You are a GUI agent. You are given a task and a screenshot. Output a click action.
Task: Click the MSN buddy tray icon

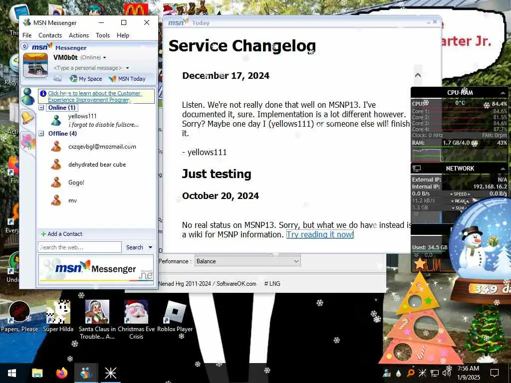pyautogui.click(x=387, y=373)
